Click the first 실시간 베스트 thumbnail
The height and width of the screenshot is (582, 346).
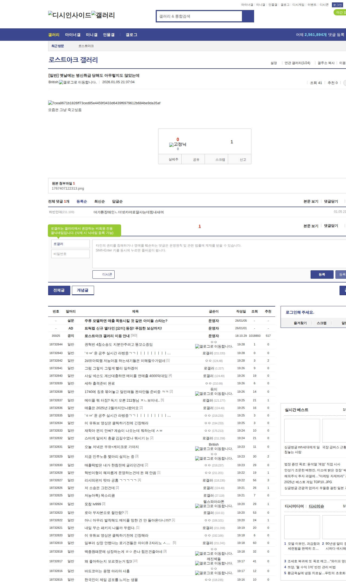[302, 430]
